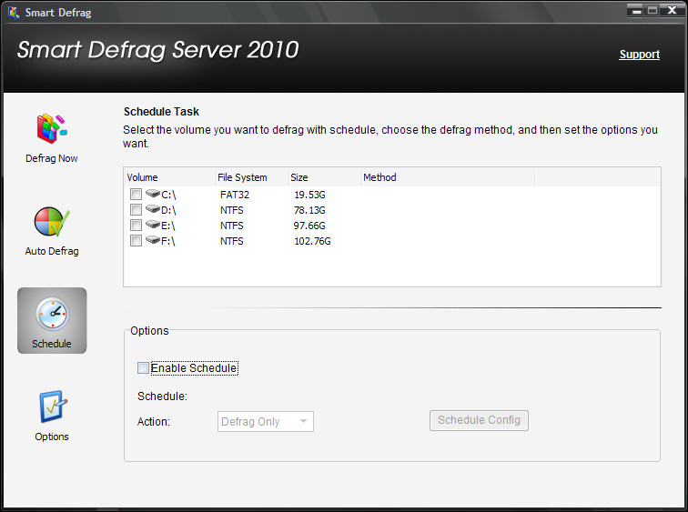Open the Defrag Now section icon
The image size is (688, 512).
tap(52, 129)
